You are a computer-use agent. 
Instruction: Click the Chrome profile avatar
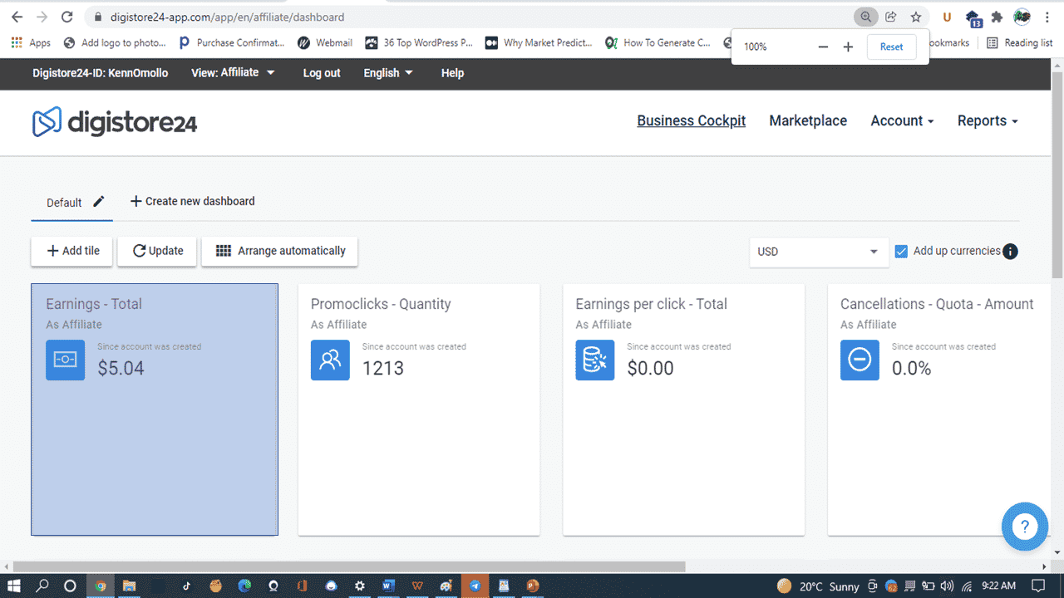tap(1022, 17)
